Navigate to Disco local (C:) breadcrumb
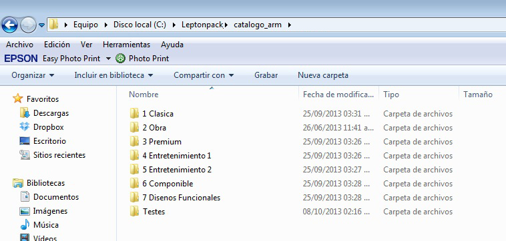The image size is (506, 241). point(140,25)
